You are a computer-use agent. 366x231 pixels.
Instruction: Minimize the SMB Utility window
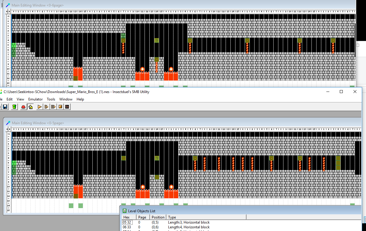pos(328,92)
